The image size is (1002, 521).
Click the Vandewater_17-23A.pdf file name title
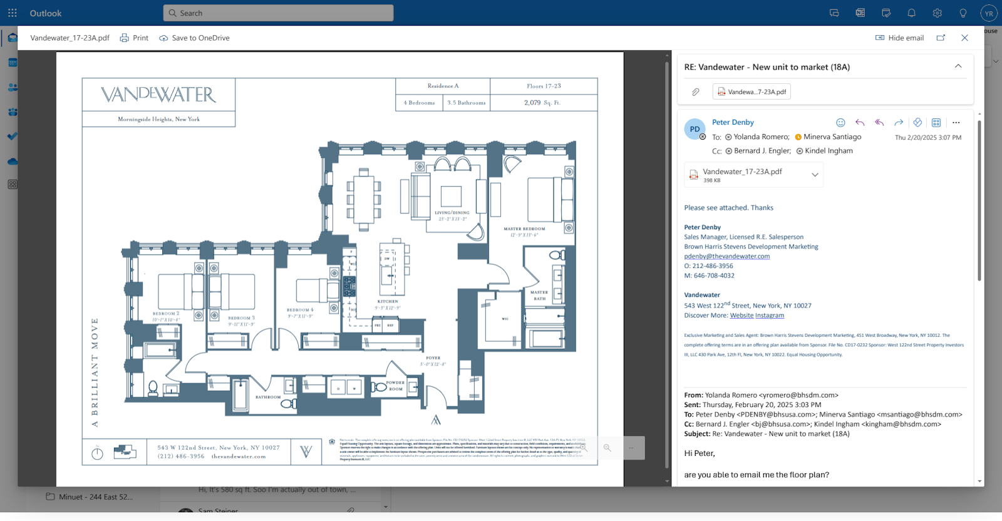point(70,38)
